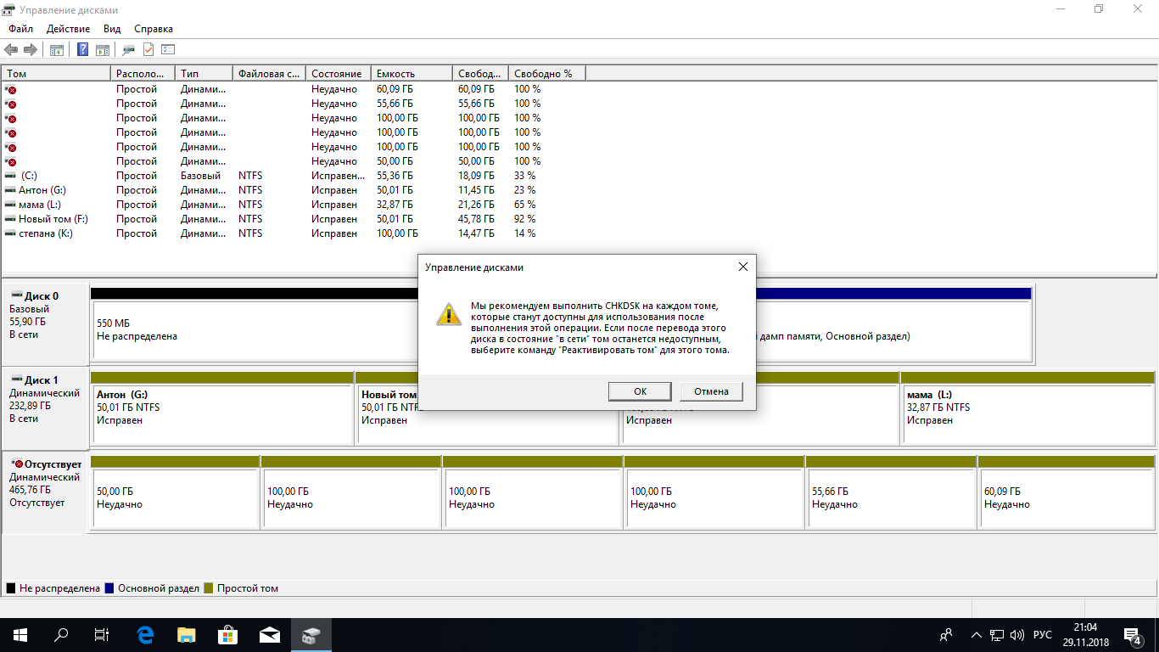Screen dimensions: 1159x652
Task: Sort by Том column header
Action: pos(56,74)
